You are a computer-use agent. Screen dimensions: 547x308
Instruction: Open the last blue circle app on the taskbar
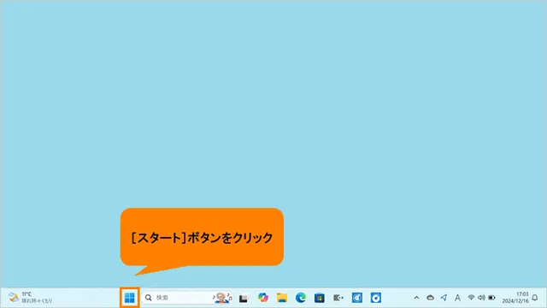coord(376,298)
